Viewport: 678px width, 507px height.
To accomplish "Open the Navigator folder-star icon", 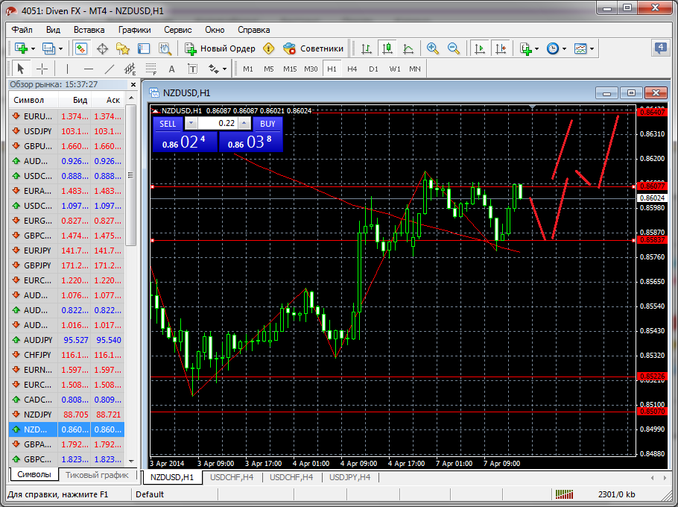I will click(123, 48).
